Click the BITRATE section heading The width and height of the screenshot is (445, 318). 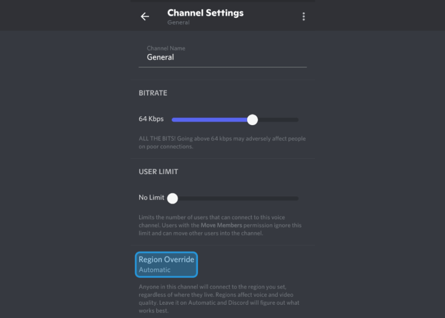click(x=153, y=93)
